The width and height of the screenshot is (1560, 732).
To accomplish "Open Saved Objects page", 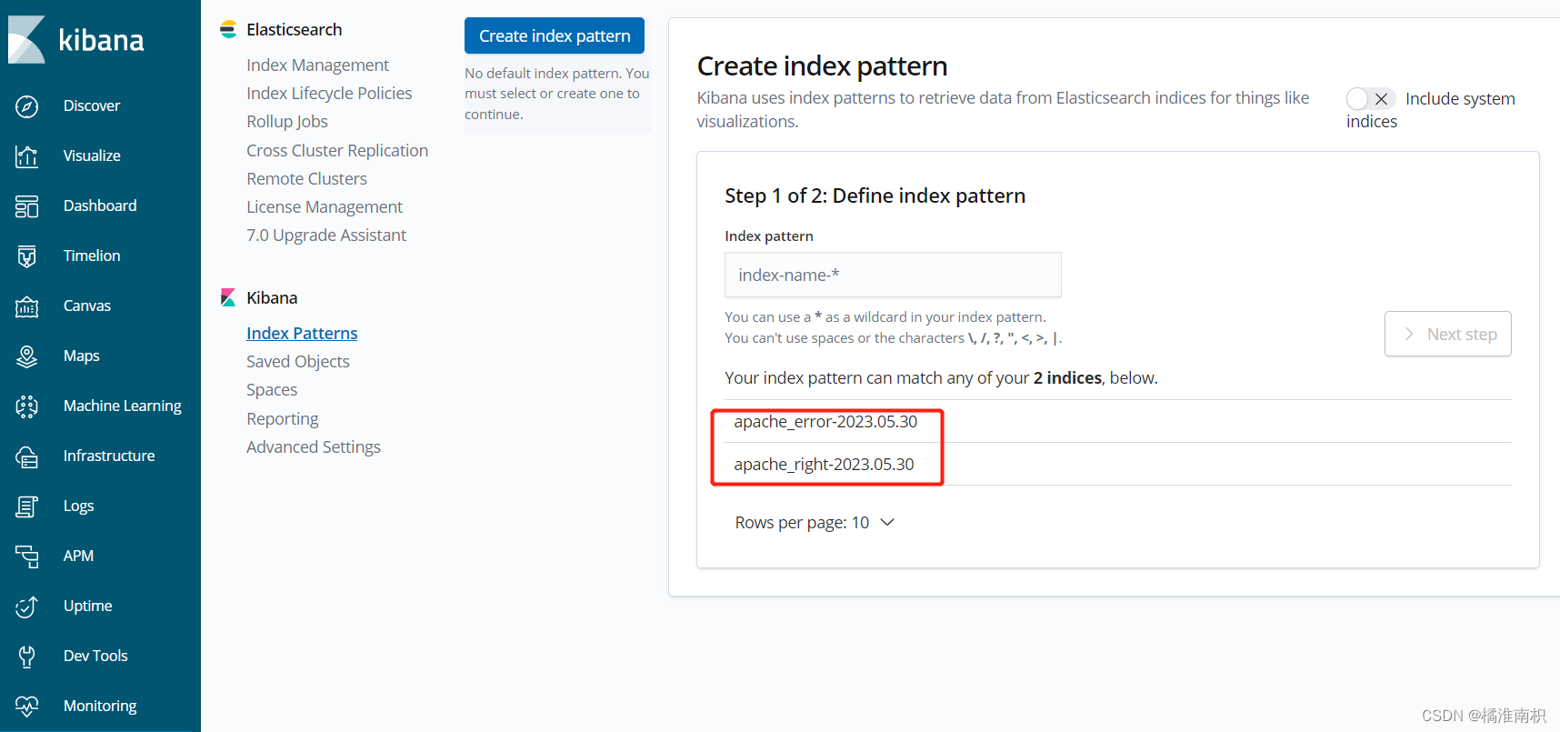I will tap(297, 362).
